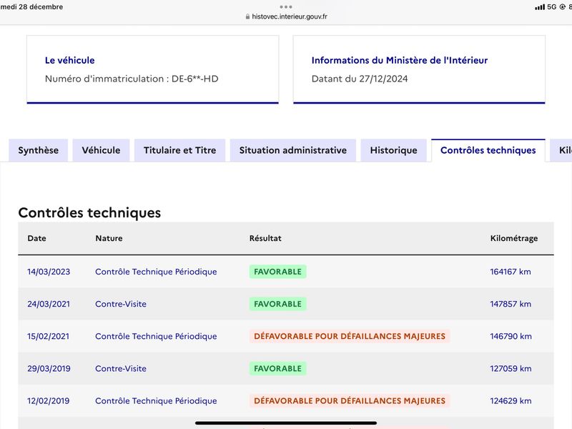The height and width of the screenshot is (429, 572).
Task: Tap the 5G status indicator
Action: coord(551,7)
